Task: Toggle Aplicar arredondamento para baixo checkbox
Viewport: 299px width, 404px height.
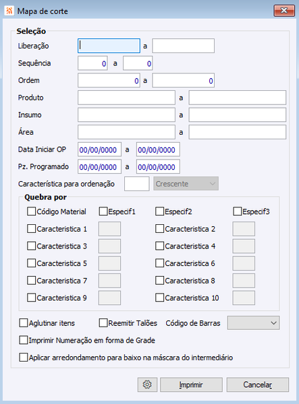Action: [x=24, y=358]
